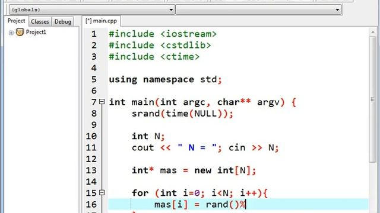Switch to the Debug tab
The image size is (380, 213).
coord(63,22)
